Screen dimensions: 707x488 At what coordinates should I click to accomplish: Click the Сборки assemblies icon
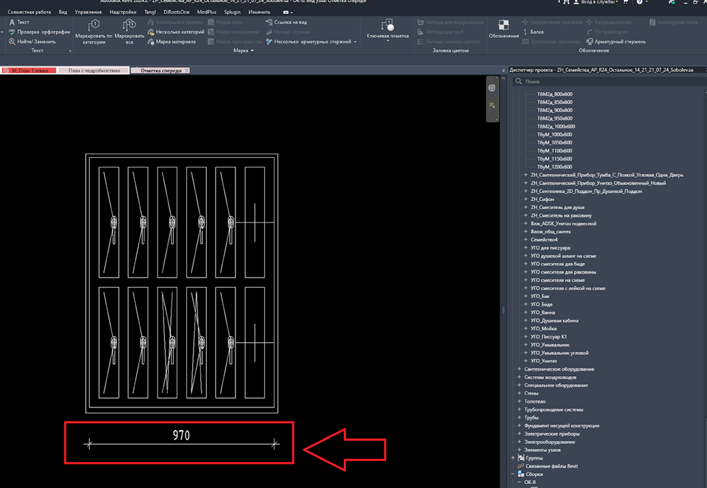521,474
